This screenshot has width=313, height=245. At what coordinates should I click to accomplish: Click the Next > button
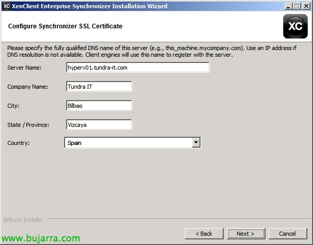[x=246, y=234]
